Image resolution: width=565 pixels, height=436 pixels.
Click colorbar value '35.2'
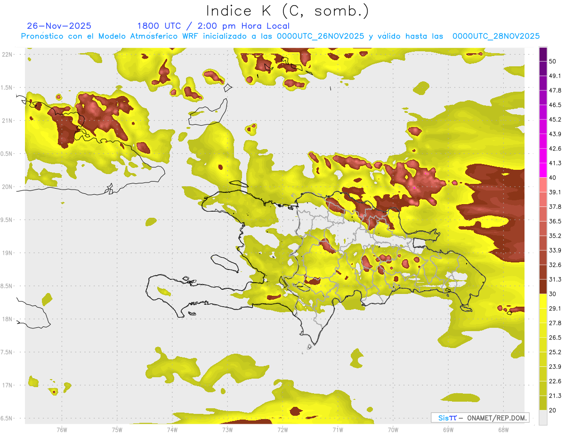click(x=555, y=236)
